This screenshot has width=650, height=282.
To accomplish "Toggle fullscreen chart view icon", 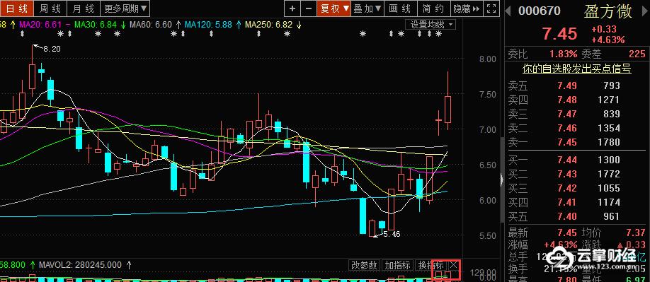I will (491, 8).
